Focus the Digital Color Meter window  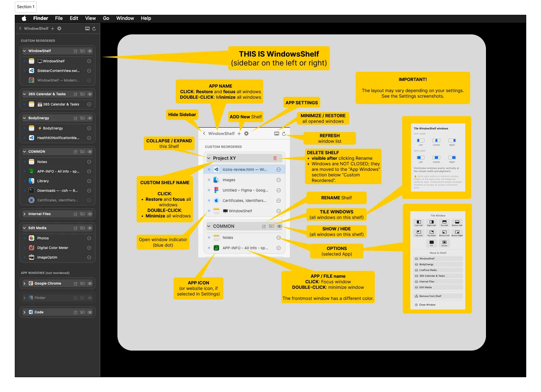[52, 248]
